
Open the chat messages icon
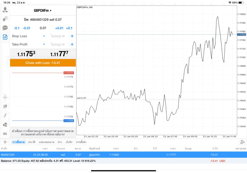pos(5,28)
